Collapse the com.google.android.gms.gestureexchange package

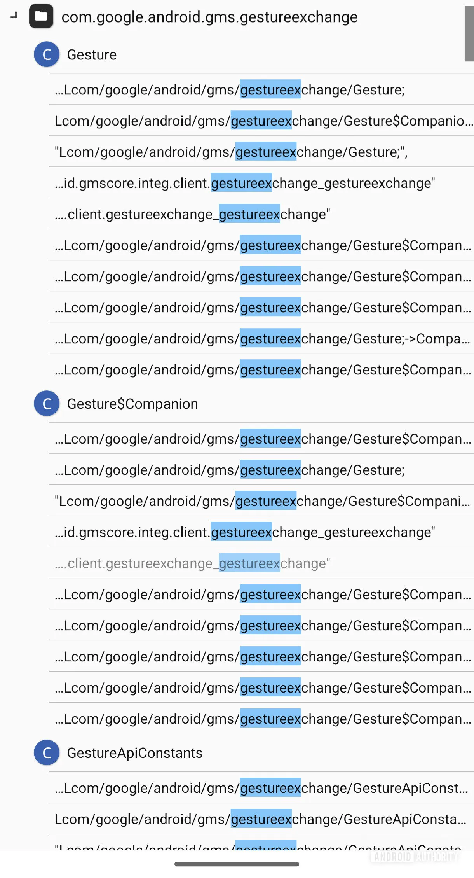click(x=210, y=16)
